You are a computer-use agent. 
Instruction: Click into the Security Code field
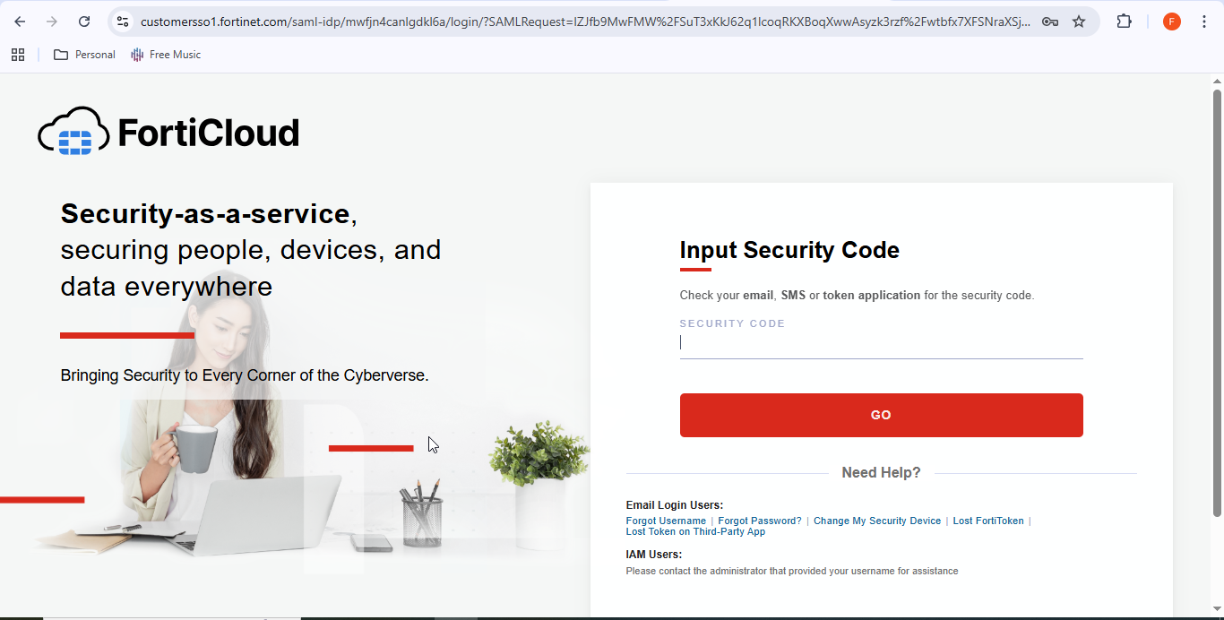(881, 343)
